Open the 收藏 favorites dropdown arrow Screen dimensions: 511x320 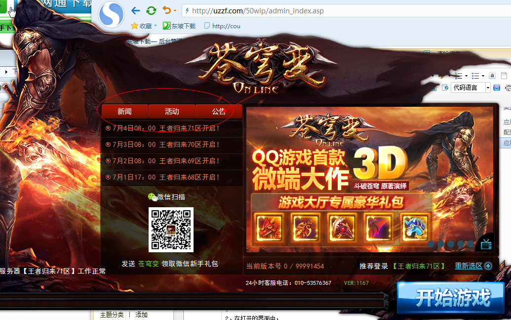pyautogui.click(x=156, y=26)
